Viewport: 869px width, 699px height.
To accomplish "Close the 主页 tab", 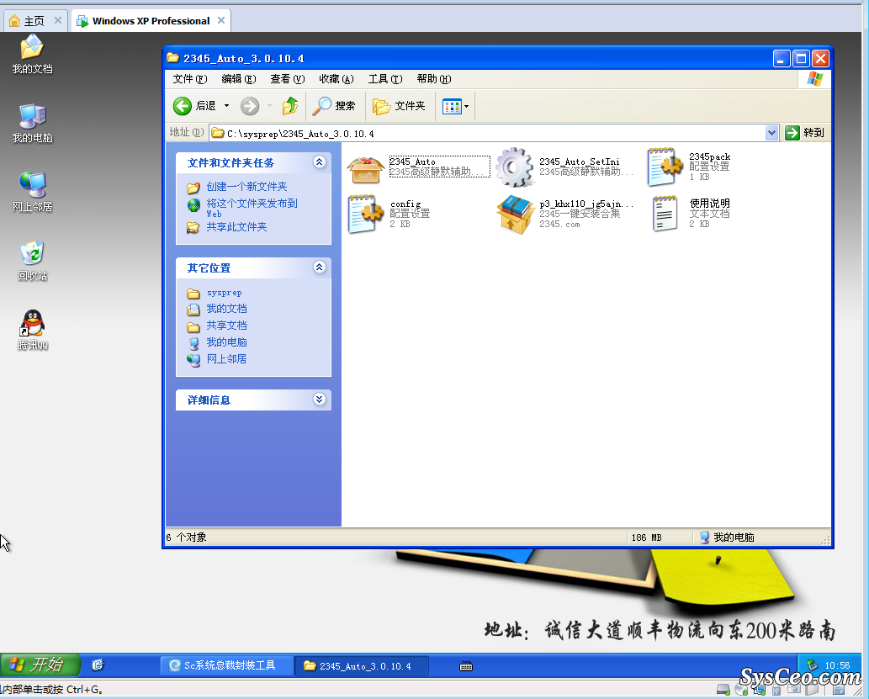I will tap(58, 20).
